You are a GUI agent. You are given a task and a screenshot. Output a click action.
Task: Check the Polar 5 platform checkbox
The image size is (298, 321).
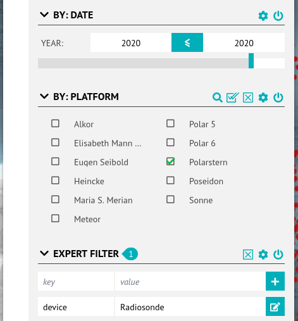[x=170, y=123]
